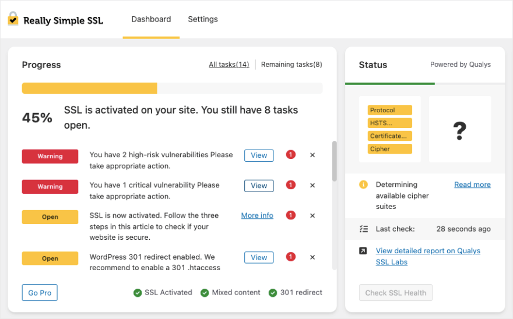The height and width of the screenshot is (319, 513).
Task: Click 'Determining available cipher suites' text
Action: (x=402, y=196)
